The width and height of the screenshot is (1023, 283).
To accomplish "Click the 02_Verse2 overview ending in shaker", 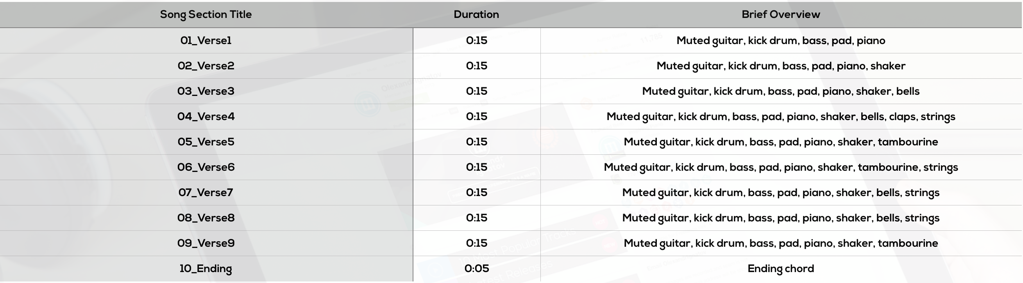I will [x=781, y=66].
